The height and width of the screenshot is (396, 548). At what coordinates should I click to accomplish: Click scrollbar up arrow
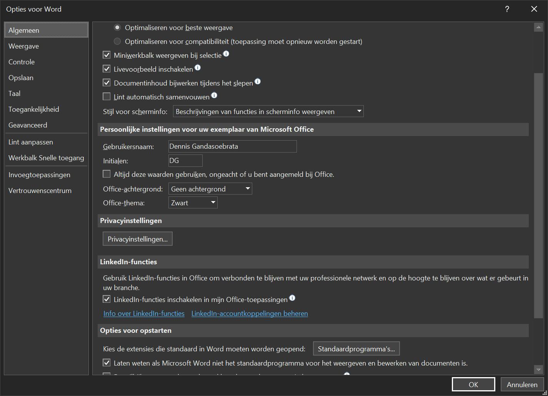pos(538,27)
